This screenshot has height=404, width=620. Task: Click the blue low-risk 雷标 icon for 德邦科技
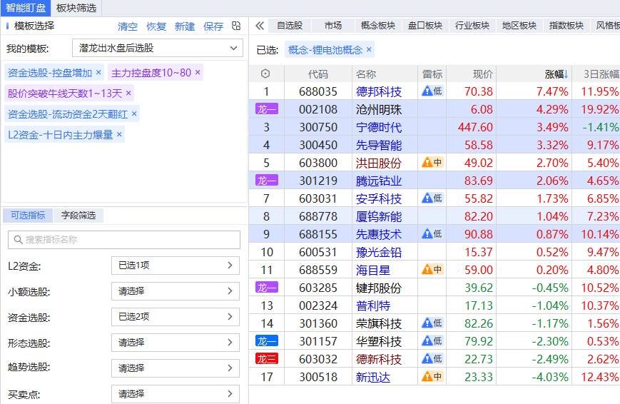[x=432, y=91]
